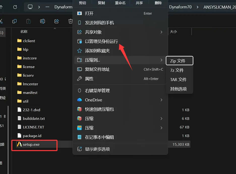Click sort arrow above 名称 column
The width and height of the screenshot is (236, 174).
[x=55, y=28]
